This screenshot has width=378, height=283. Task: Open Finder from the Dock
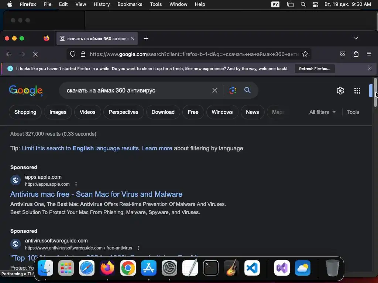tap(45, 268)
